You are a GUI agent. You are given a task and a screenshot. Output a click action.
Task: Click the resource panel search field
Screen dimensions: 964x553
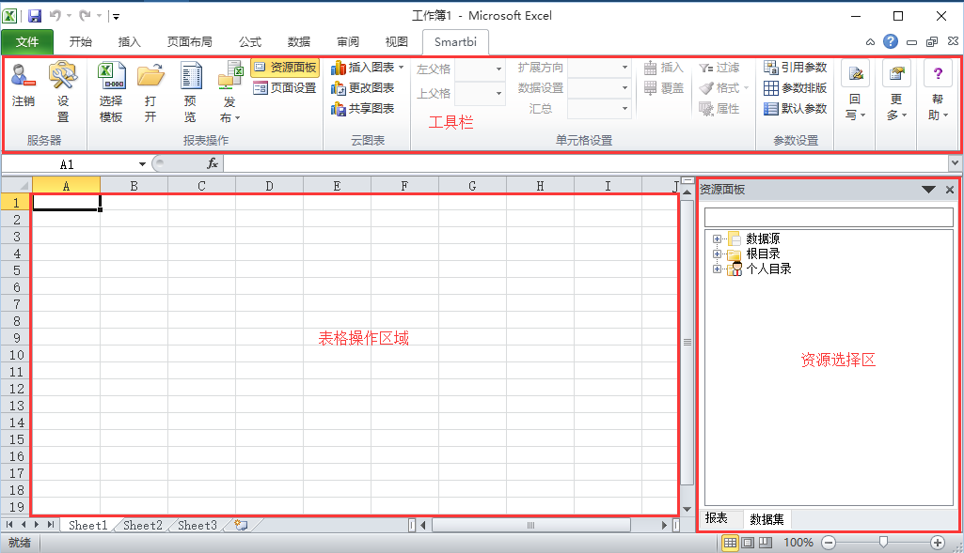pyautogui.click(x=829, y=217)
